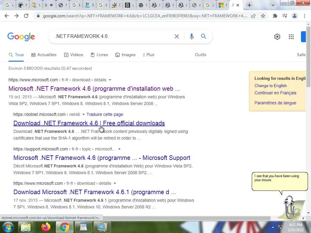Click in the .NET FRAMEWORK 4.6 search field

point(113,36)
